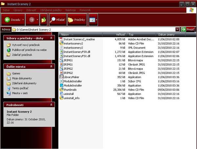Image resolution: width=197 pixels, height=149 pixels.
Task: Click the Prejsť go button
Action: pos(188,30)
